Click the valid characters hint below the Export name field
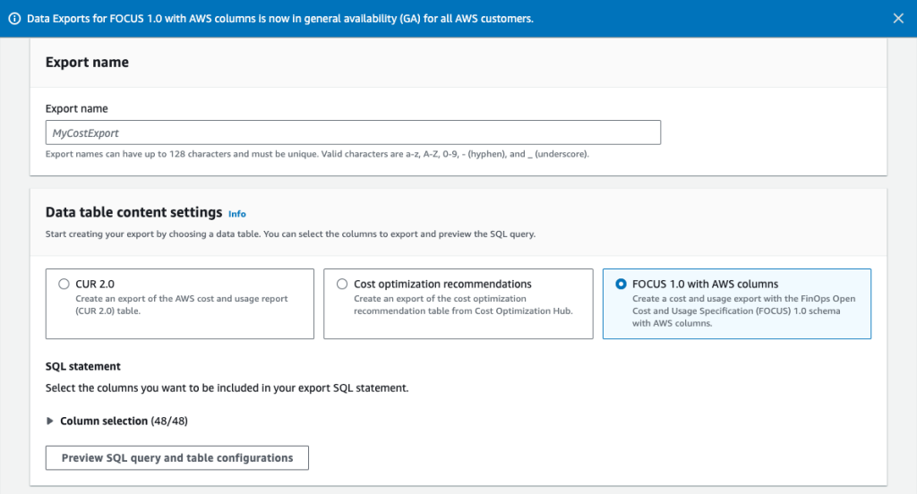The height and width of the screenshot is (494, 917). 317,154
